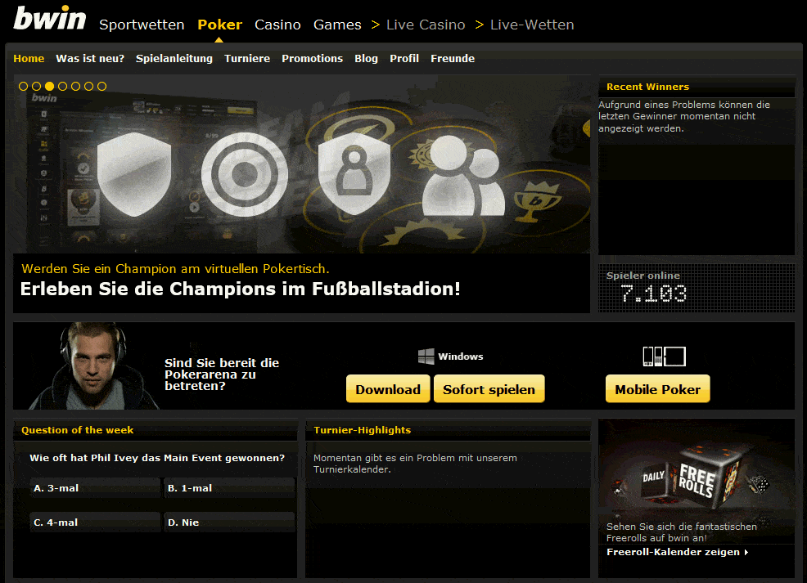Switch to the Turniere tab
Viewport: 807px width, 583px height.
click(x=247, y=59)
